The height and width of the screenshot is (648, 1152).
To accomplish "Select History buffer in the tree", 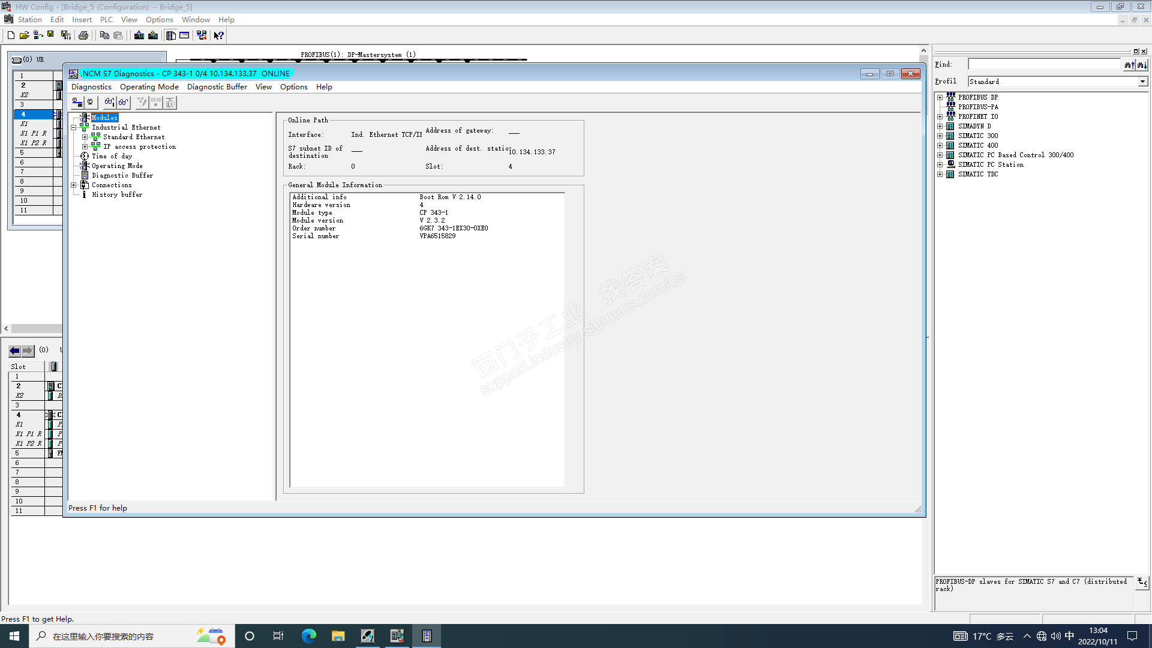I will tap(117, 194).
